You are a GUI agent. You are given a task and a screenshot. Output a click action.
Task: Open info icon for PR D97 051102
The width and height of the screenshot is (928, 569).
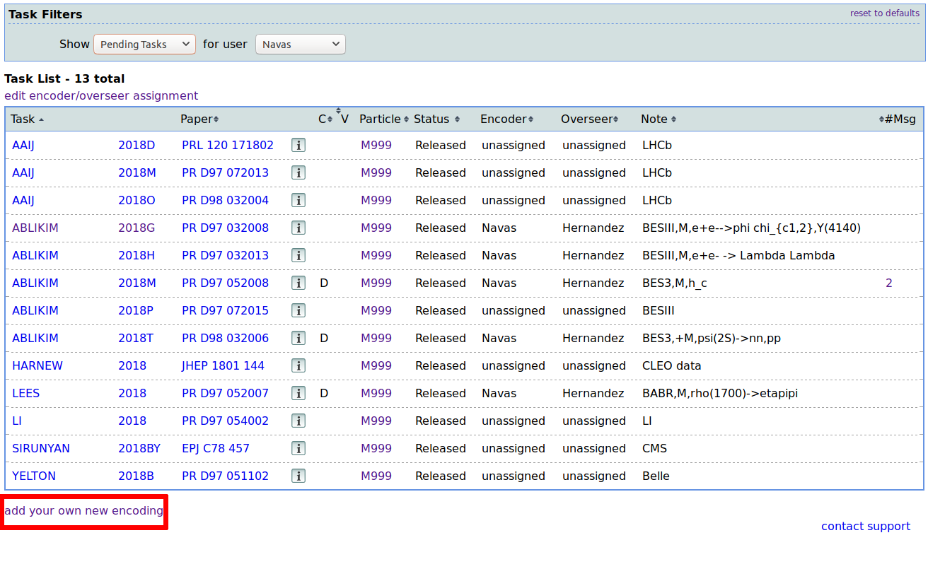click(x=298, y=476)
